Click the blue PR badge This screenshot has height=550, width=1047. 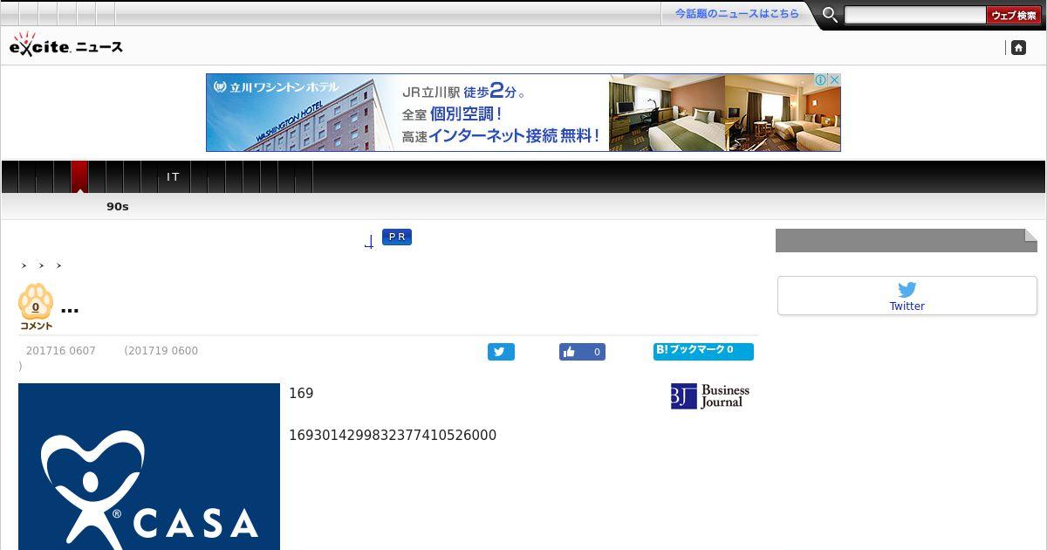click(x=397, y=237)
